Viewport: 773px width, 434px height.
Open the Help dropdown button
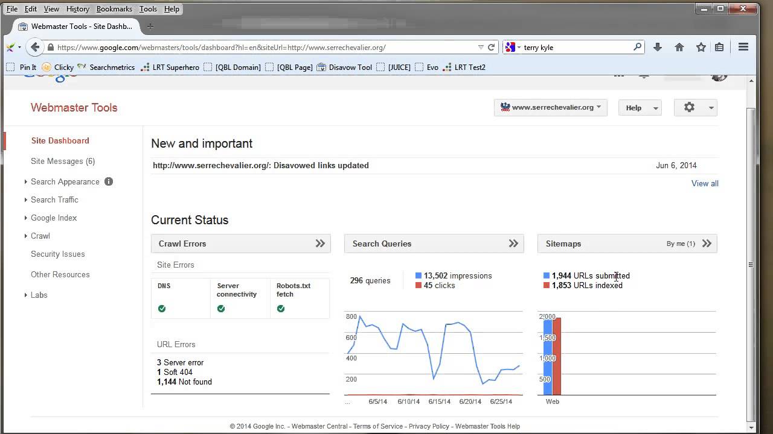(640, 107)
